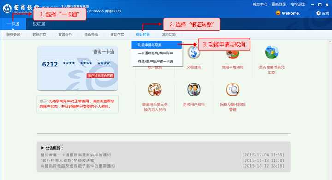Screen dimensions: 332x180
Task: Select 功能申请与取消 from the dropdown
Action: tap(157, 45)
